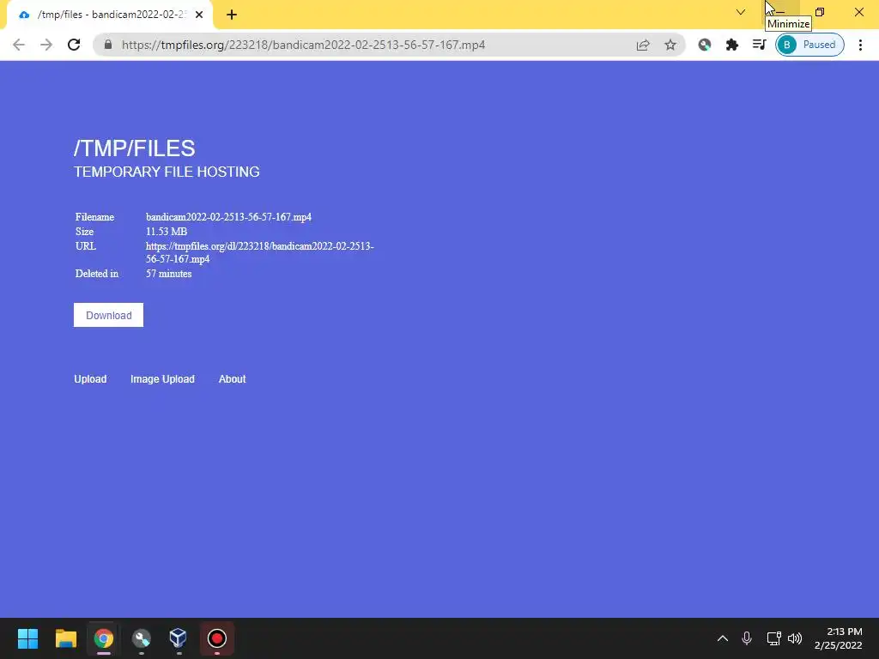879x659 pixels.
Task: Open the Upload link
Action: (x=90, y=378)
